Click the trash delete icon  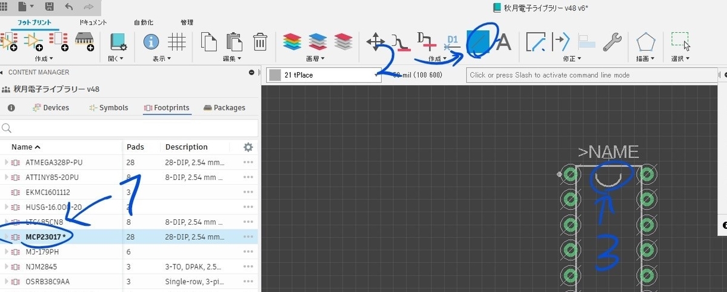(x=260, y=42)
